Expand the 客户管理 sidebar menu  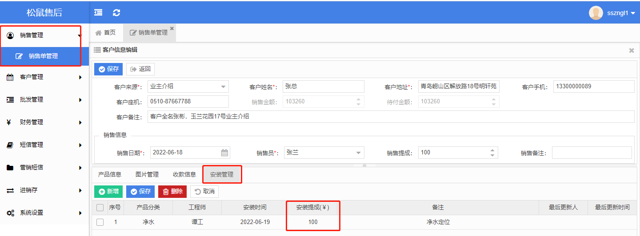(44, 77)
